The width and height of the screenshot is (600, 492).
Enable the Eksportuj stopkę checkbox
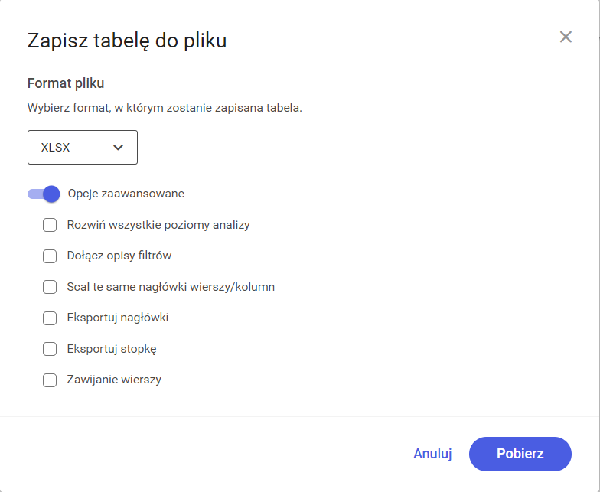tap(50, 349)
